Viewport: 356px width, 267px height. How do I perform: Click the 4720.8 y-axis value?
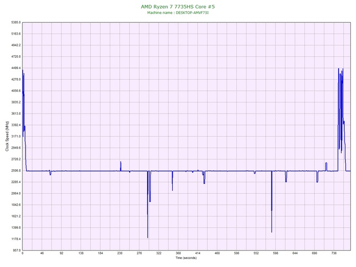point(16,56)
